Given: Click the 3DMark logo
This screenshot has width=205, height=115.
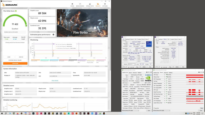Looking at the screenshot, I should point(10,5).
